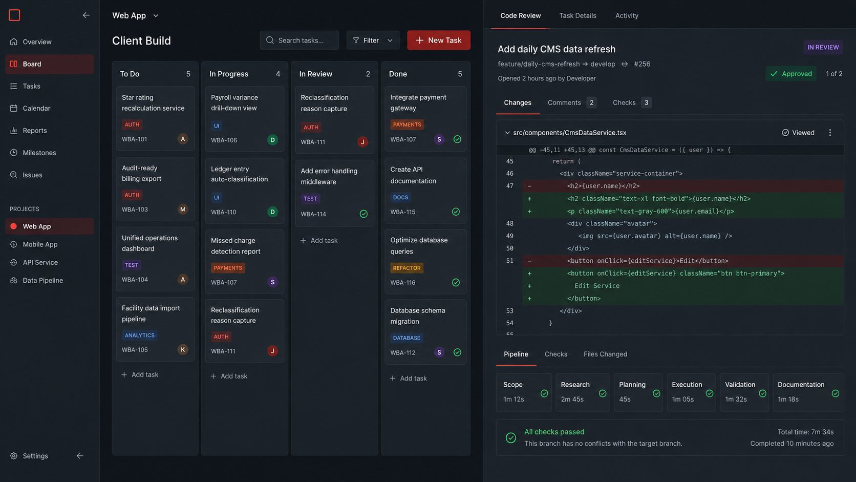
Task: Click the red app logo icon
Action: click(x=14, y=15)
